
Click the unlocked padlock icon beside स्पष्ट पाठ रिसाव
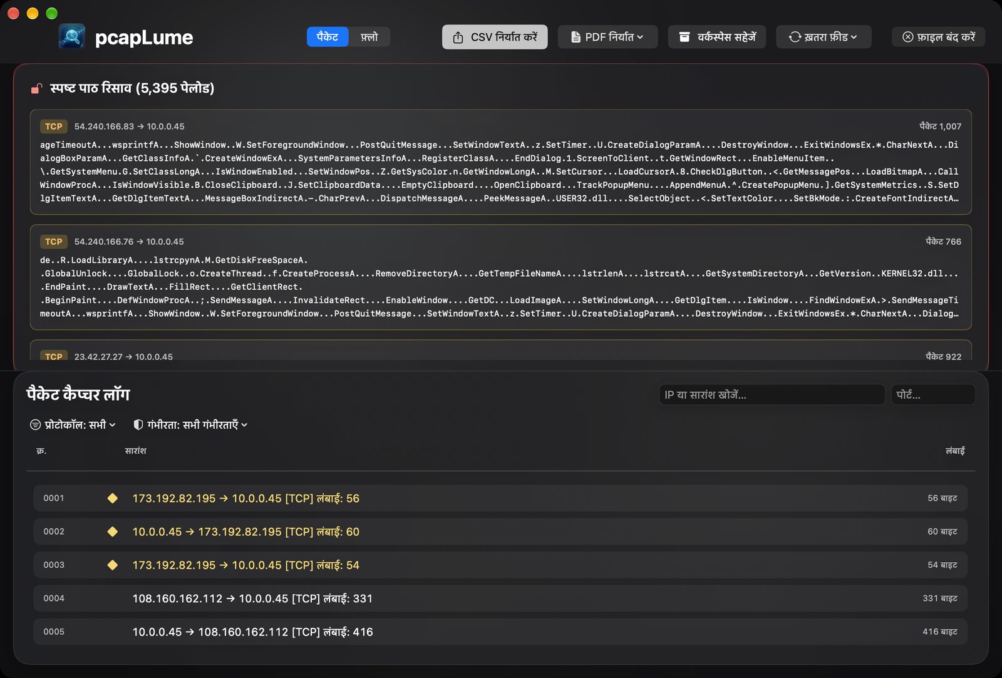[x=37, y=88]
